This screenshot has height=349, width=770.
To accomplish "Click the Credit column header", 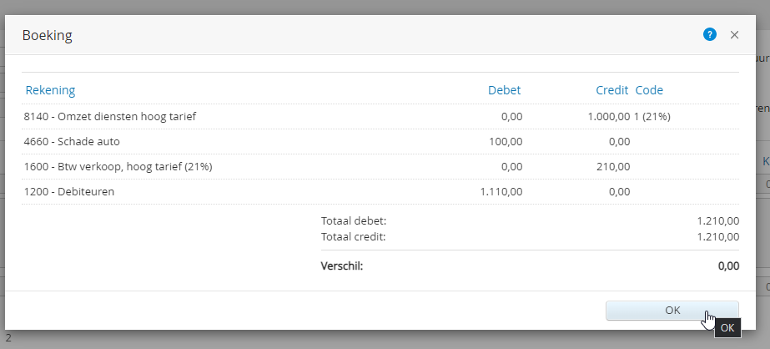I will point(612,90).
